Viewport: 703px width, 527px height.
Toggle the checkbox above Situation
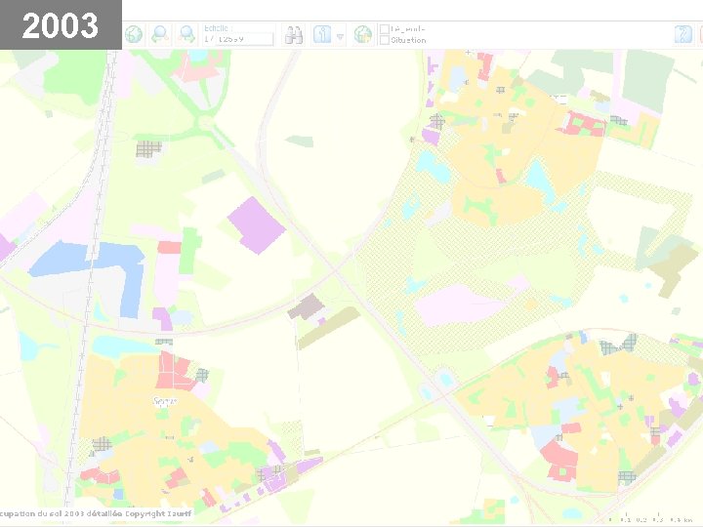coord(385,29)
